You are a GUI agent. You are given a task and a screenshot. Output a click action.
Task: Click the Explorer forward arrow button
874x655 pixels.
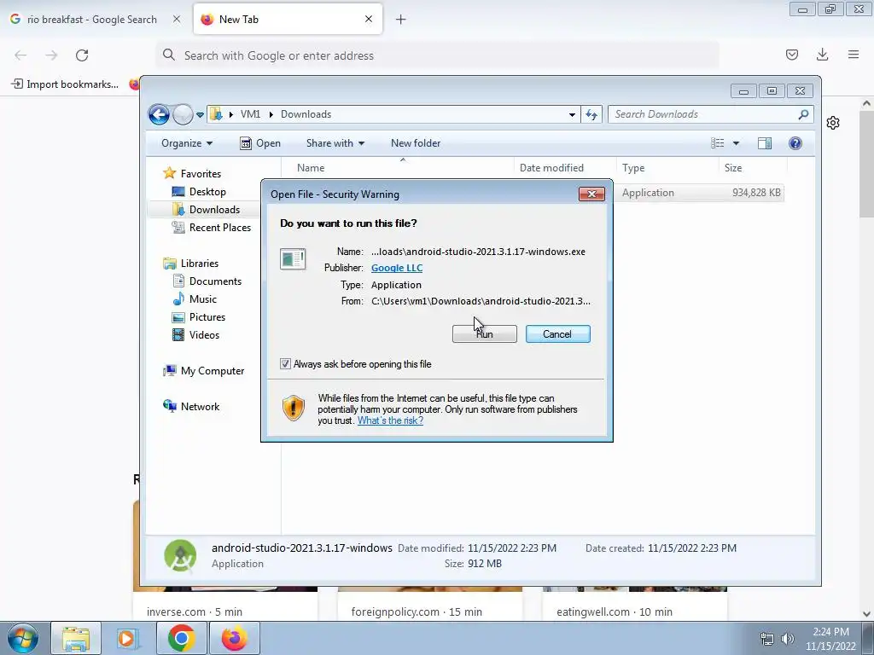pyautogui.click(x=183, y=115)
